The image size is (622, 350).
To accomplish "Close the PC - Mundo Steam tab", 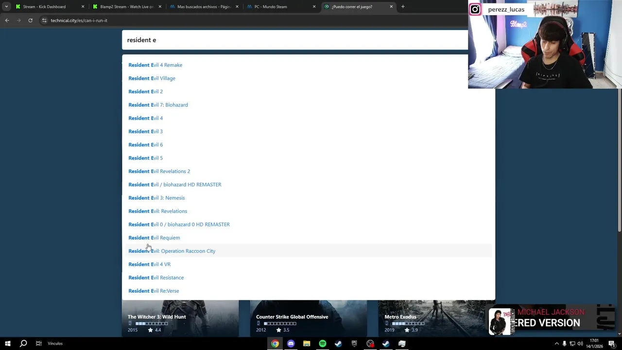I will click(x=314, y=7).
